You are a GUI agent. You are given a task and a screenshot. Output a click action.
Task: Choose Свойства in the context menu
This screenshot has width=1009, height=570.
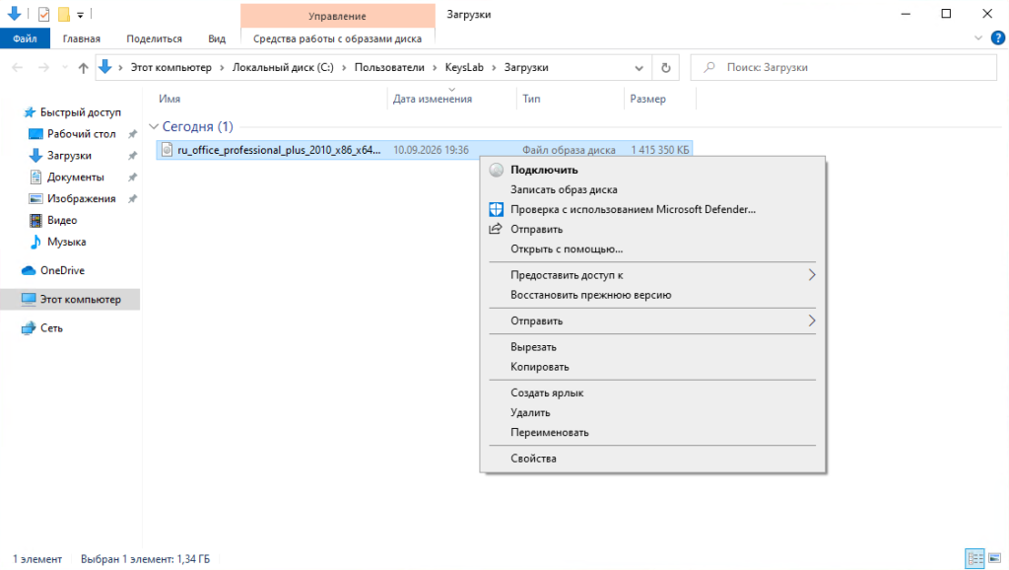click(x=652, y=459)
